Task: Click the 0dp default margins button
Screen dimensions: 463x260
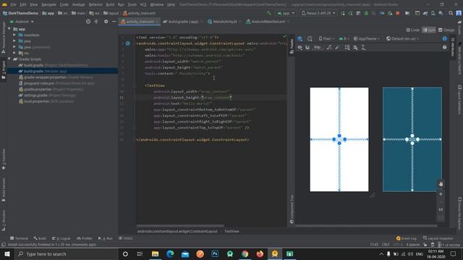Action: tap(318, 48)
